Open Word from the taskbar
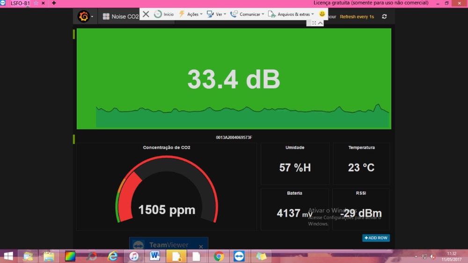The height and width of the screenshot is (263, 468). point(155,256)
